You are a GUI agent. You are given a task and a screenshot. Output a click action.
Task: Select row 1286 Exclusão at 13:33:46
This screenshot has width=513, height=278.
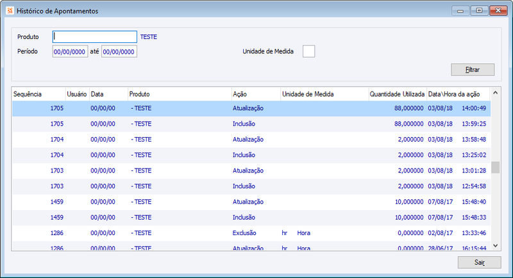pos(251,233)
